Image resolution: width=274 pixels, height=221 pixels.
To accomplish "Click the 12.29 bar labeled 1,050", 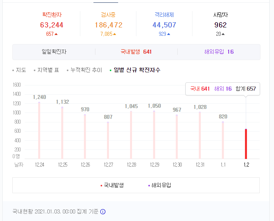I will (x=154, y=135).
